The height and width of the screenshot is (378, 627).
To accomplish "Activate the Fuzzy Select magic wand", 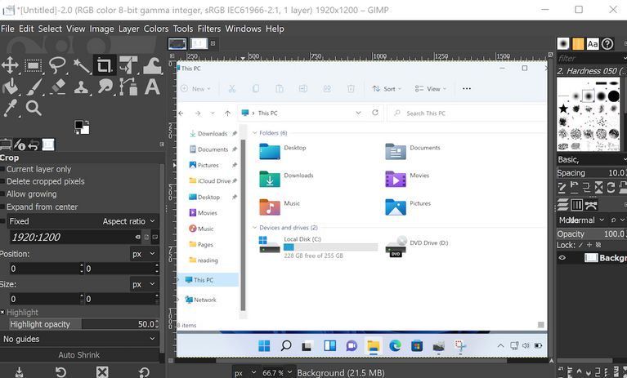I will coord(81,65).
